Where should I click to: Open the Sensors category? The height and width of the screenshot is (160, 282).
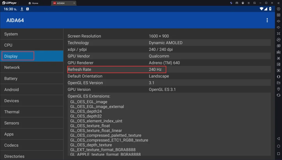[x=32, y=123]
